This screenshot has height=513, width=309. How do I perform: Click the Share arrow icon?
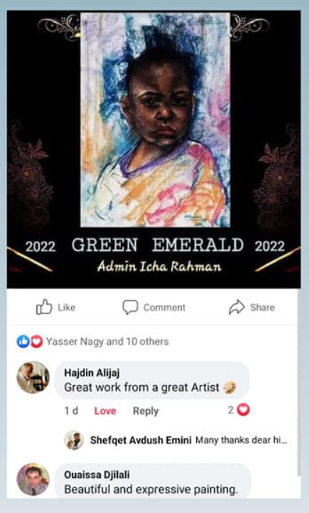(237, 307)
